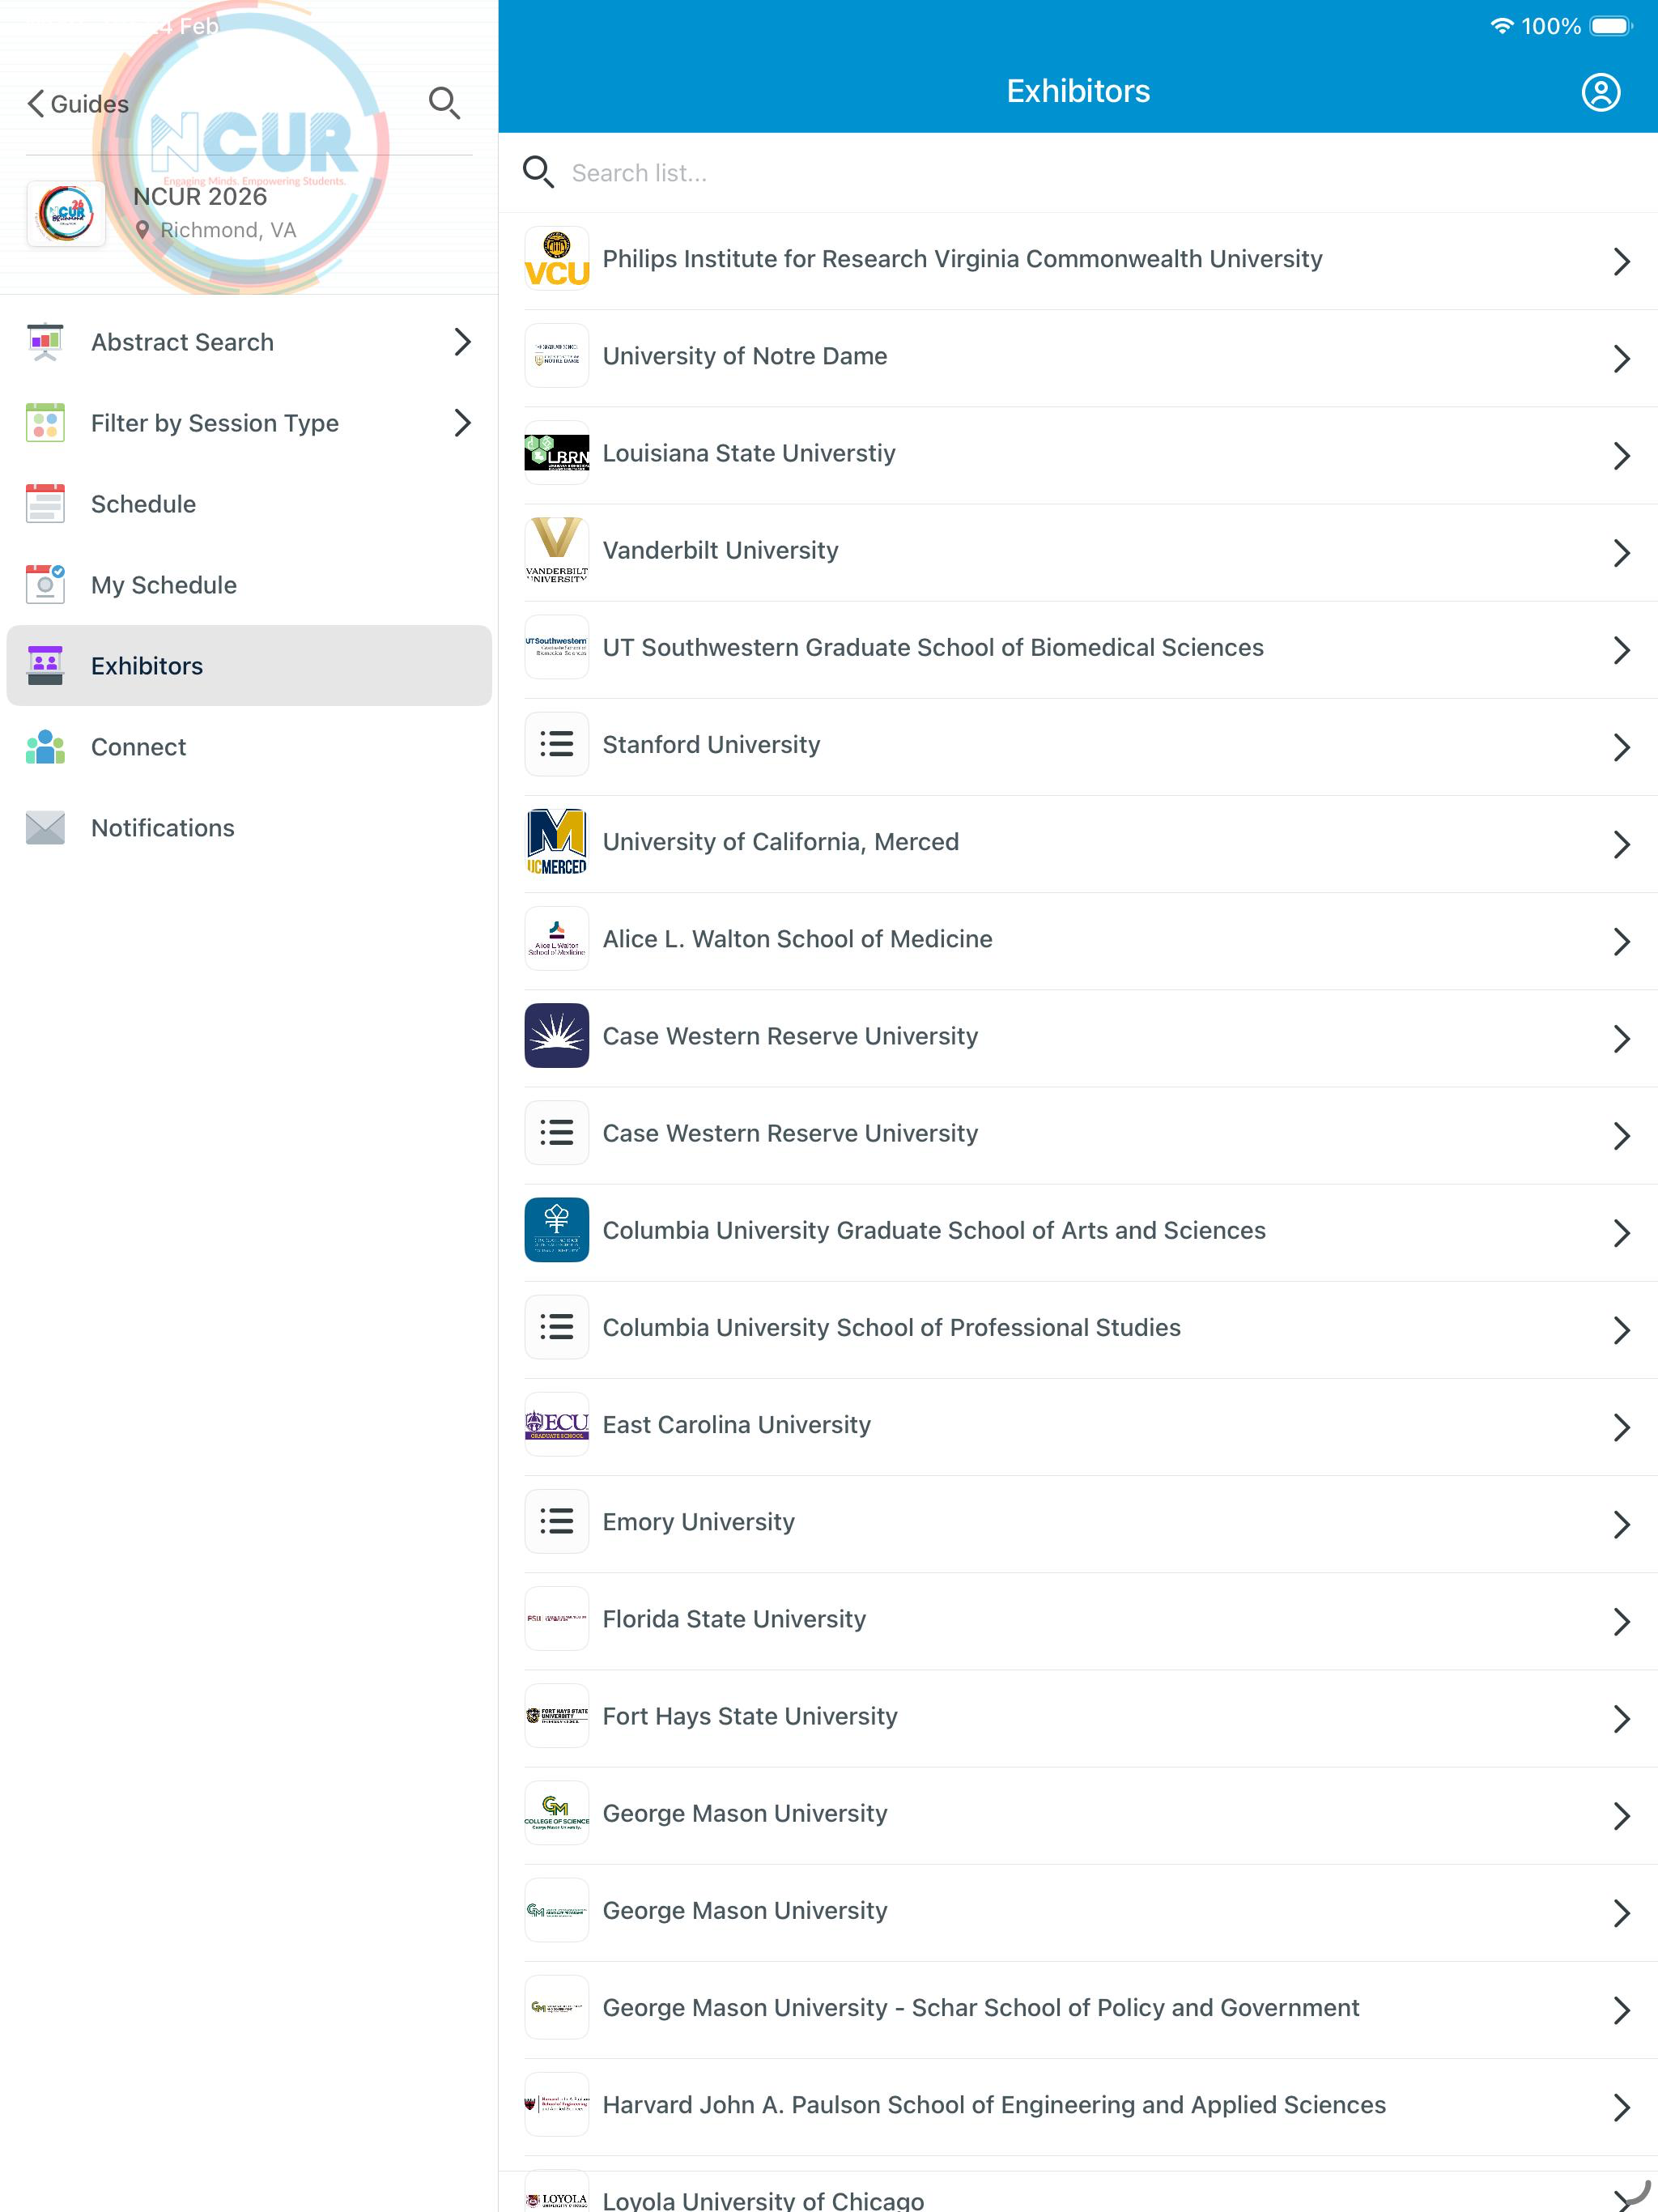
Task: Expand Filter by Session Type chevron
Action: 462,423
